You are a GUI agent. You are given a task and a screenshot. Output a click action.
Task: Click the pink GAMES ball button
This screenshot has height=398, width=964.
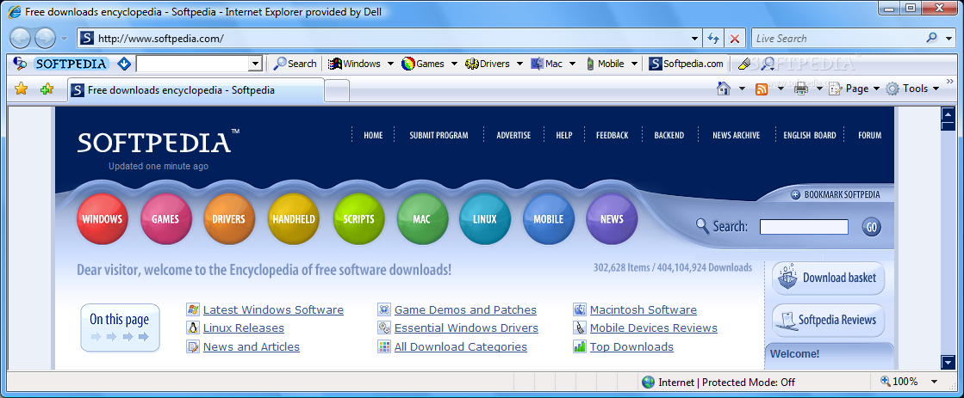(166, 219)
